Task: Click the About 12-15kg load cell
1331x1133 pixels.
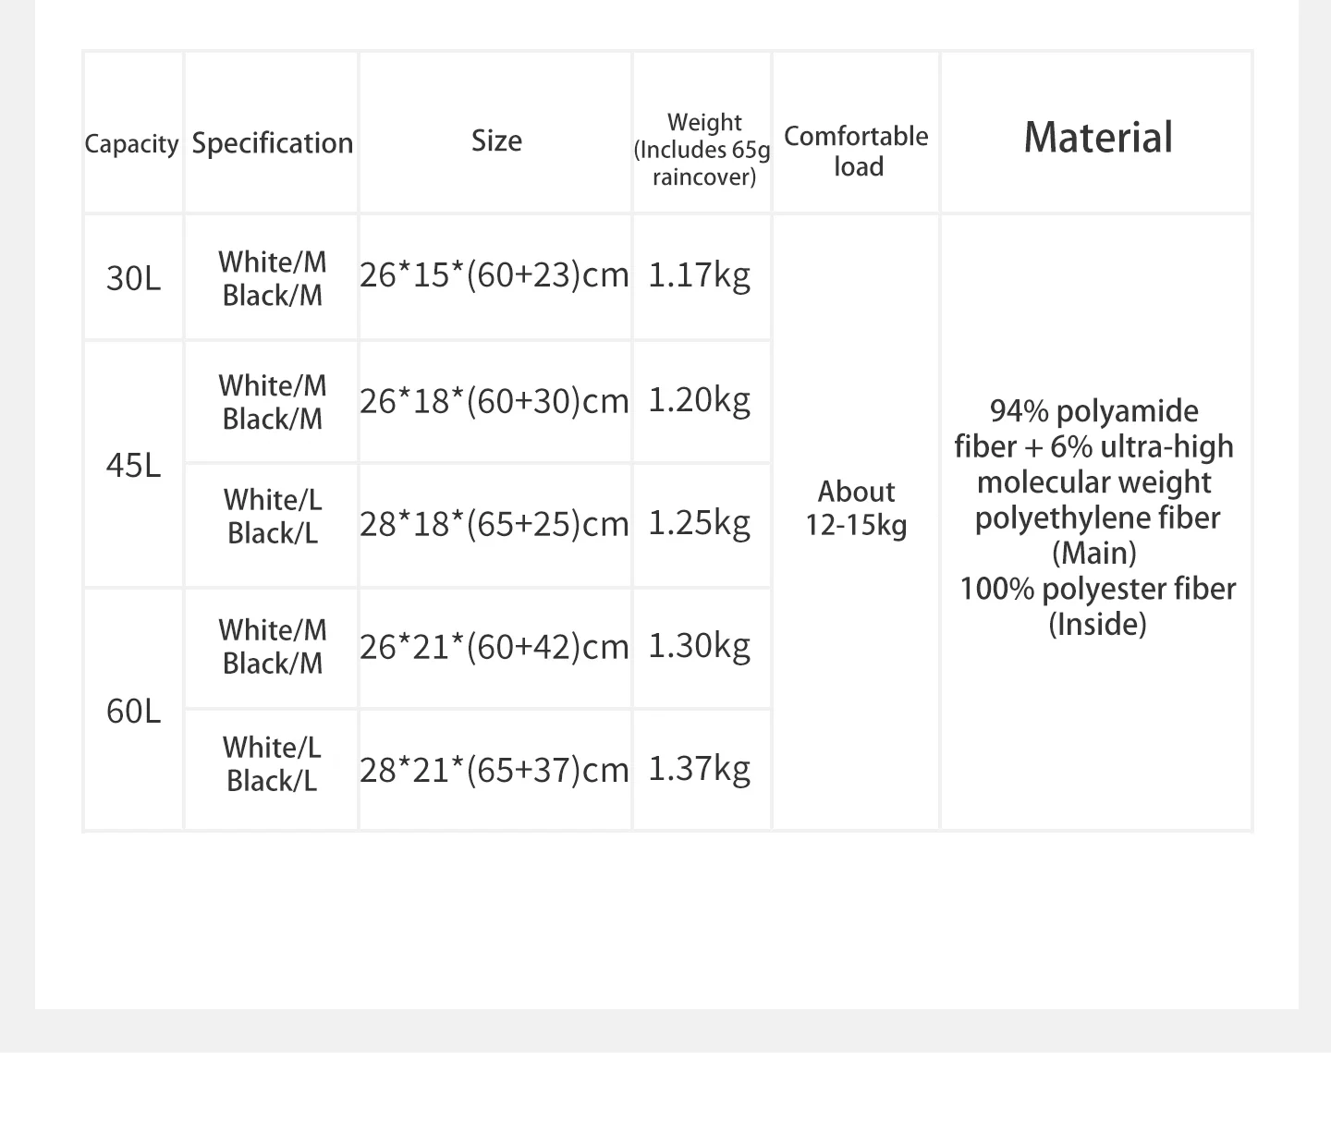Action: click(856, 508)
